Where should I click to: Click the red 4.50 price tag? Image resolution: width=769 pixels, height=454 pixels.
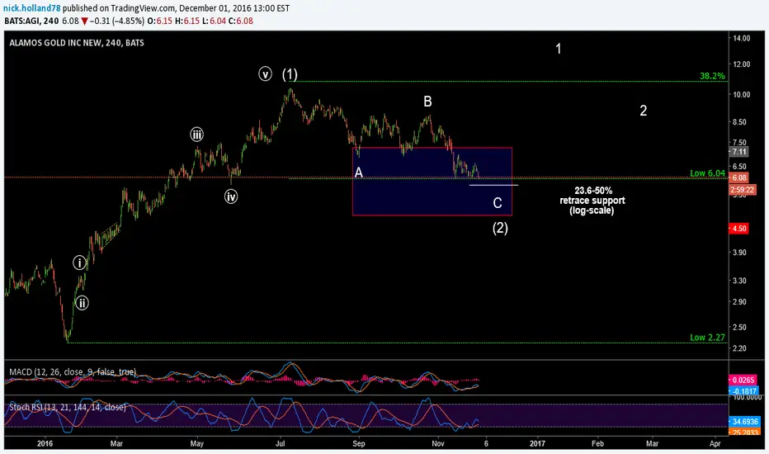point(739,228)
